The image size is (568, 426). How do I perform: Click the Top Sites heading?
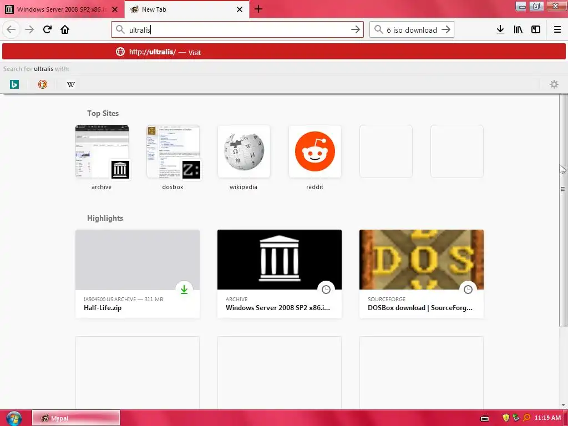click(x=103, y=113)
